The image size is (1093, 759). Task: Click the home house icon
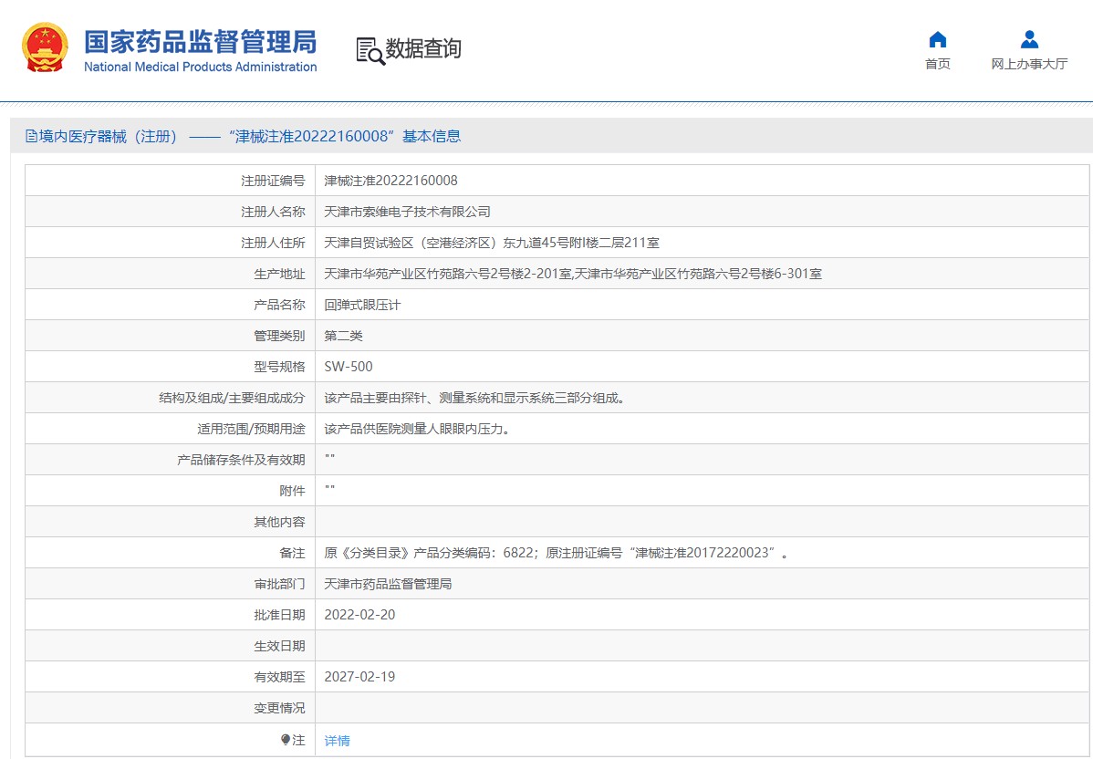click(937, 39)
